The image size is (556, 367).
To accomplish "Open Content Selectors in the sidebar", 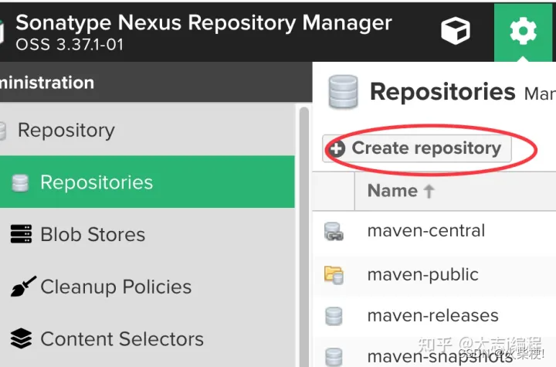I will [147, 338].
